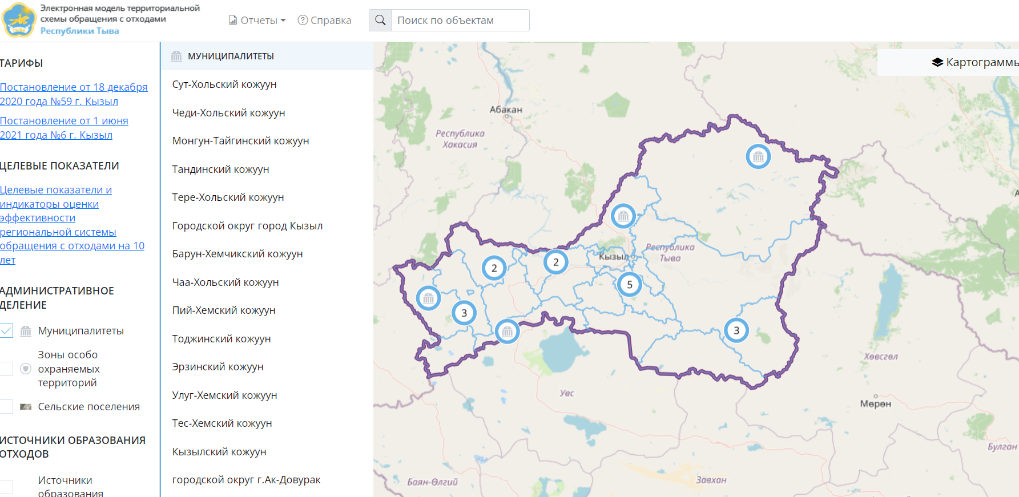This screenshot has height=497, width=1019.
Task: Click the Справка help question icon
Action: click(303, 21)
